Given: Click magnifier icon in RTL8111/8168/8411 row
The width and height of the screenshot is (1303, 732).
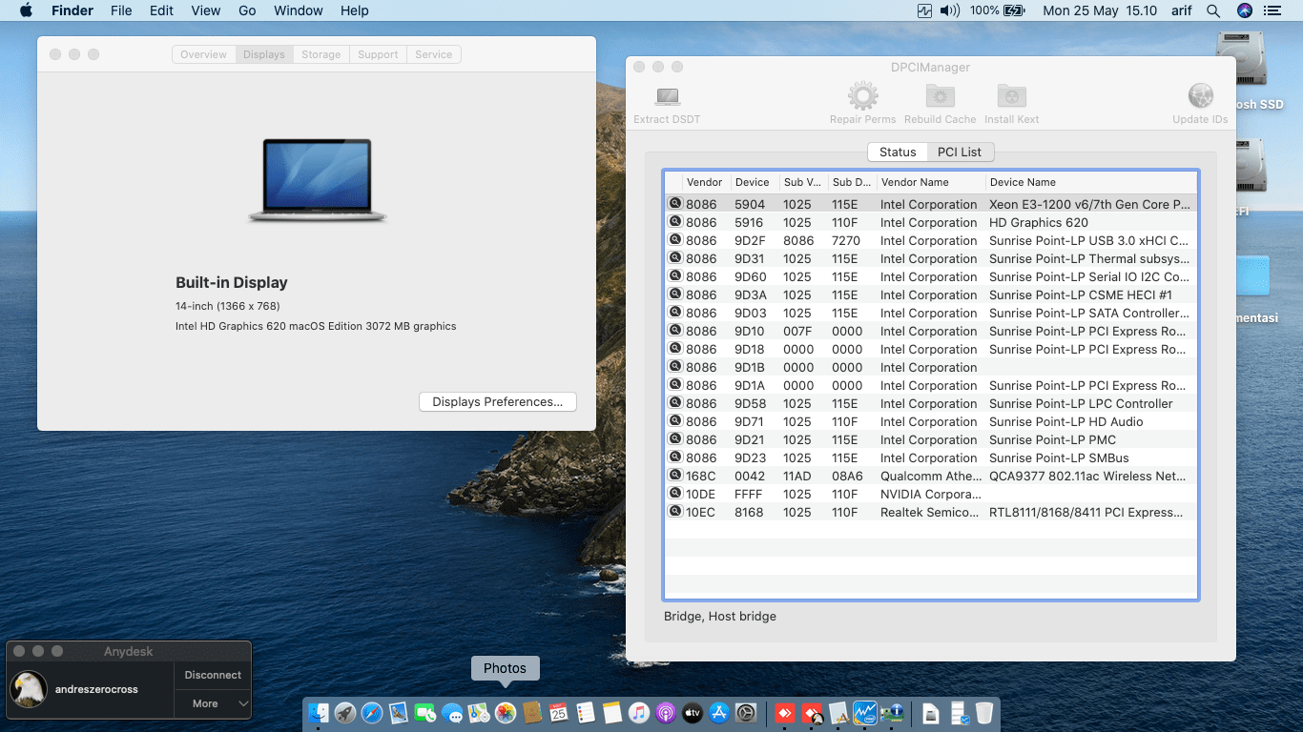Looking at the screenshot, I should point(674,512).
